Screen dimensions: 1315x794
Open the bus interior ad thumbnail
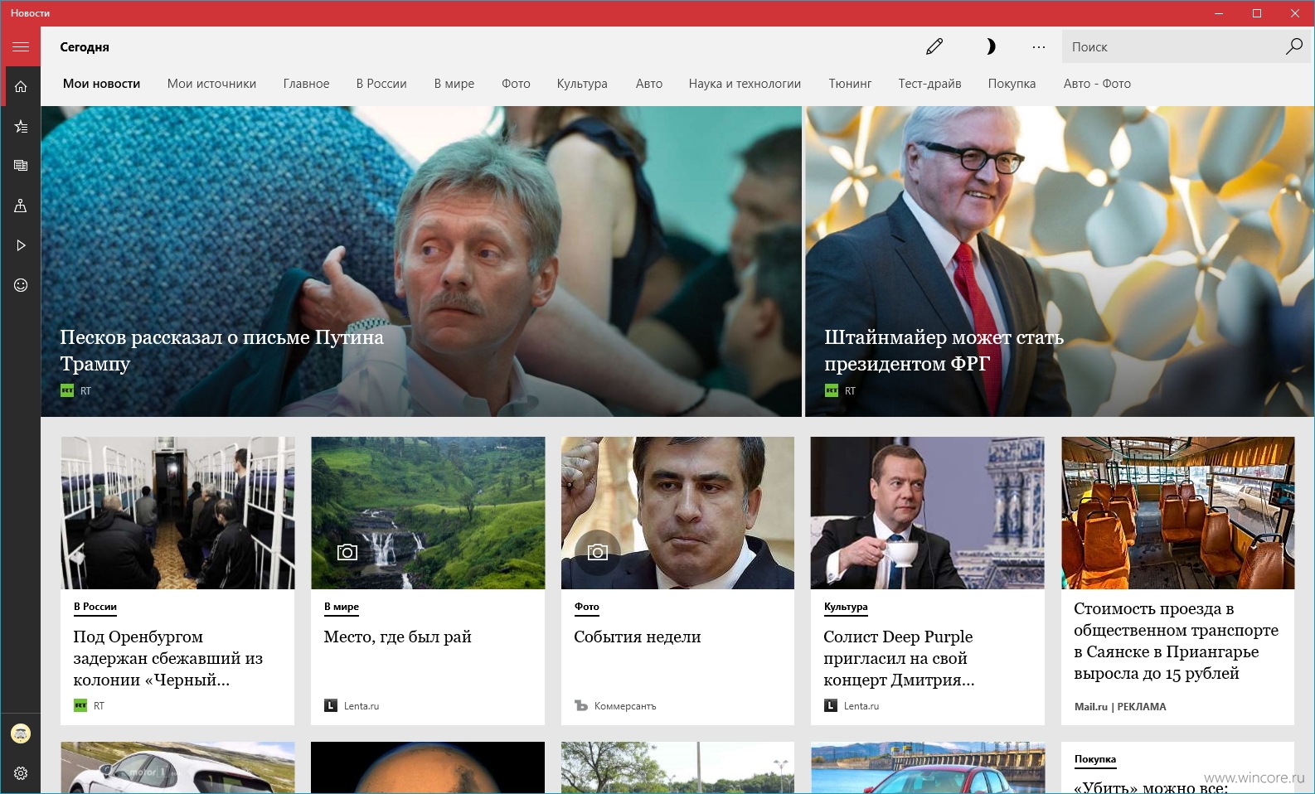pos(1177,513)
